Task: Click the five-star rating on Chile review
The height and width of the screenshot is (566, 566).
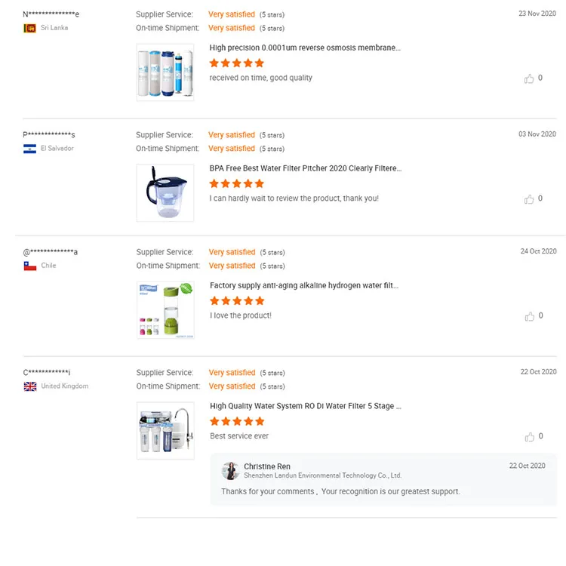Action: [237, 301]
